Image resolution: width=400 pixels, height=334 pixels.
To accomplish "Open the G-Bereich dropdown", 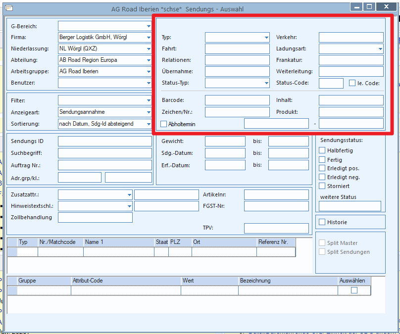I will pyautogui.click(x=149, y=26).
